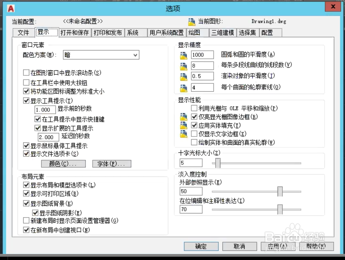Click the icon beside arc smoothness value 1000
345x260 pixels.
[183, 55]
